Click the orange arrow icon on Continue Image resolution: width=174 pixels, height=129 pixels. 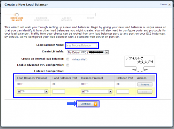[x=95, y=104]
